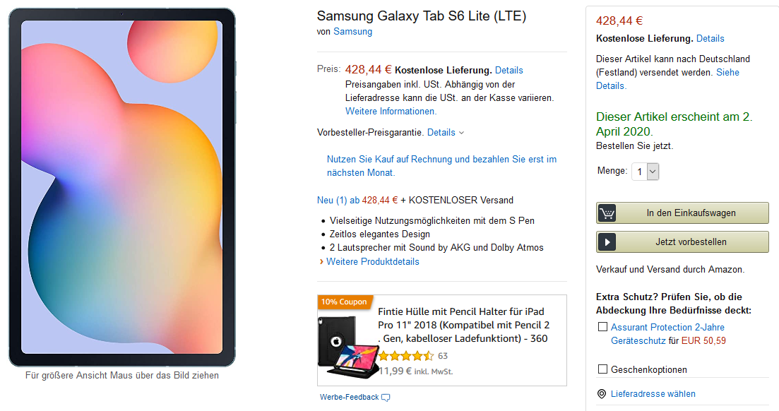Click the location pin icon for delivery address

602,394
